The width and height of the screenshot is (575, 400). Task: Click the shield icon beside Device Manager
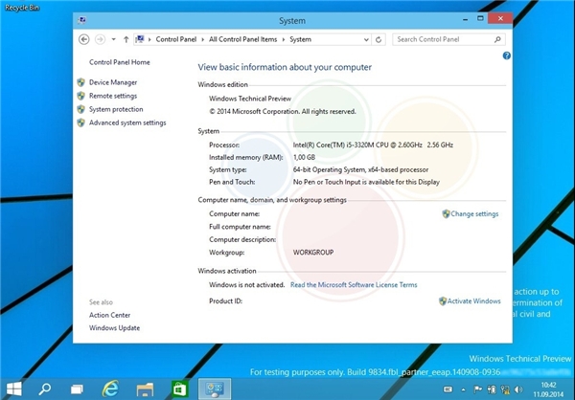81,82
